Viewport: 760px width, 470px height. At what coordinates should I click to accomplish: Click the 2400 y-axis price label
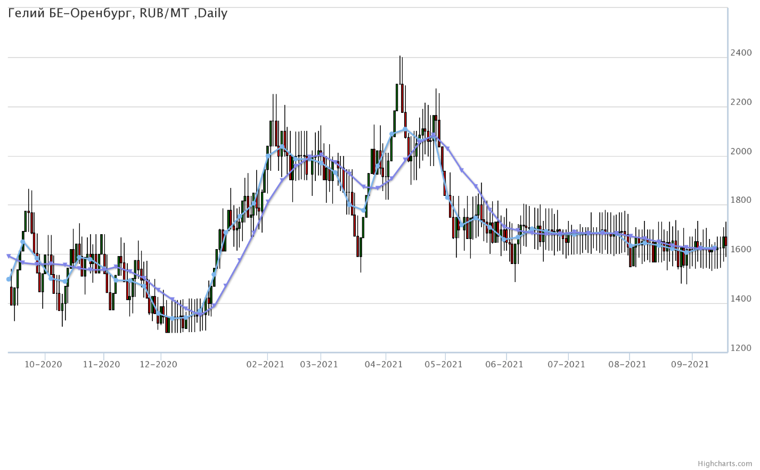[741, 53]
